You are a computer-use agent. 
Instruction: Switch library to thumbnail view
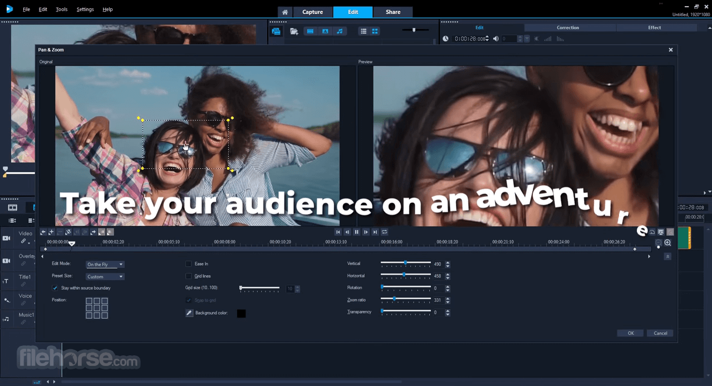(x=375, y=31)
